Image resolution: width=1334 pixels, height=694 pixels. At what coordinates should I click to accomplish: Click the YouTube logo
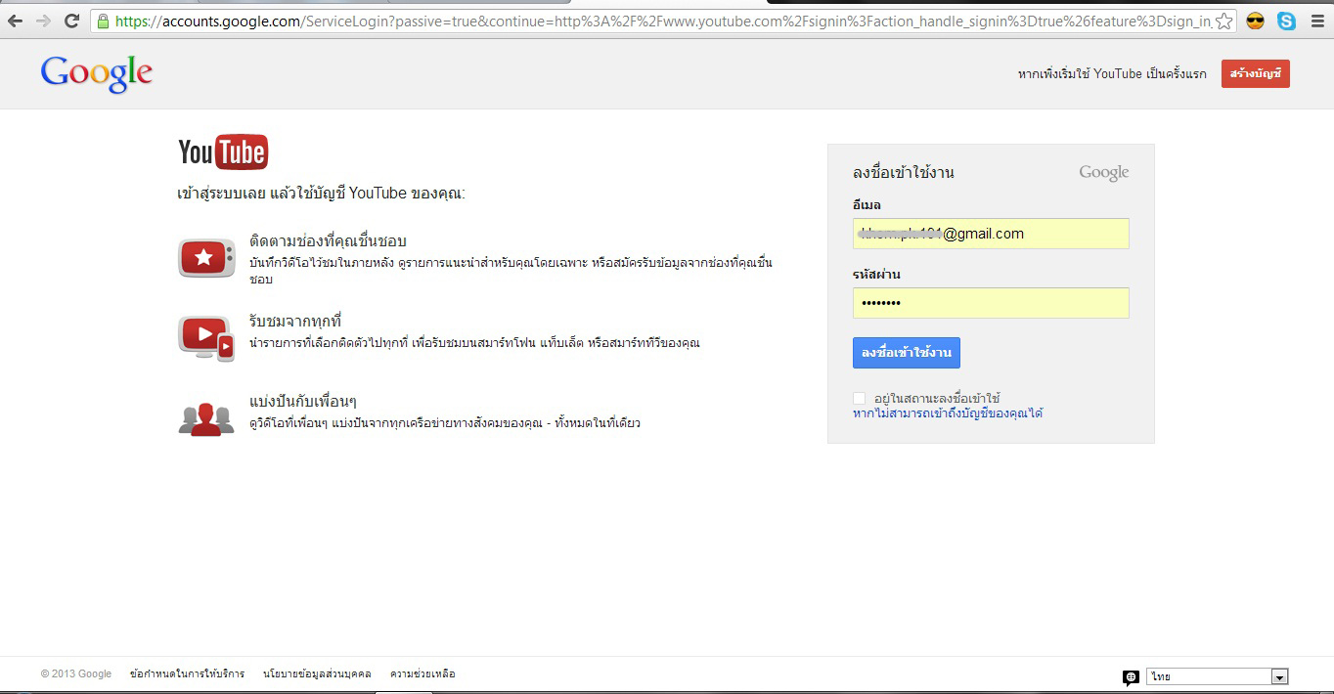tap(223, 152)
